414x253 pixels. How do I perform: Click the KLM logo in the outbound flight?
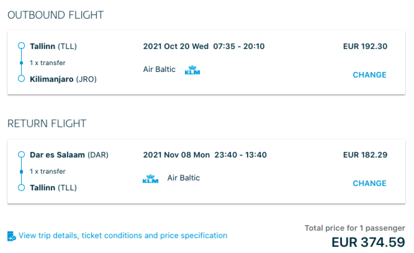[x=192, y=70]
